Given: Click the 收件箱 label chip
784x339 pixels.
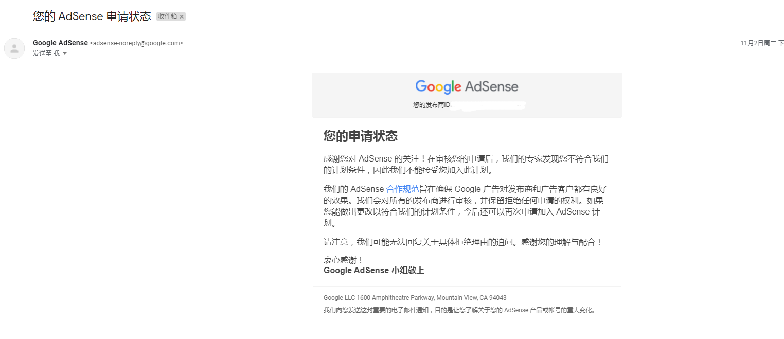Looking at the screenshot, I should coord(167,16).
